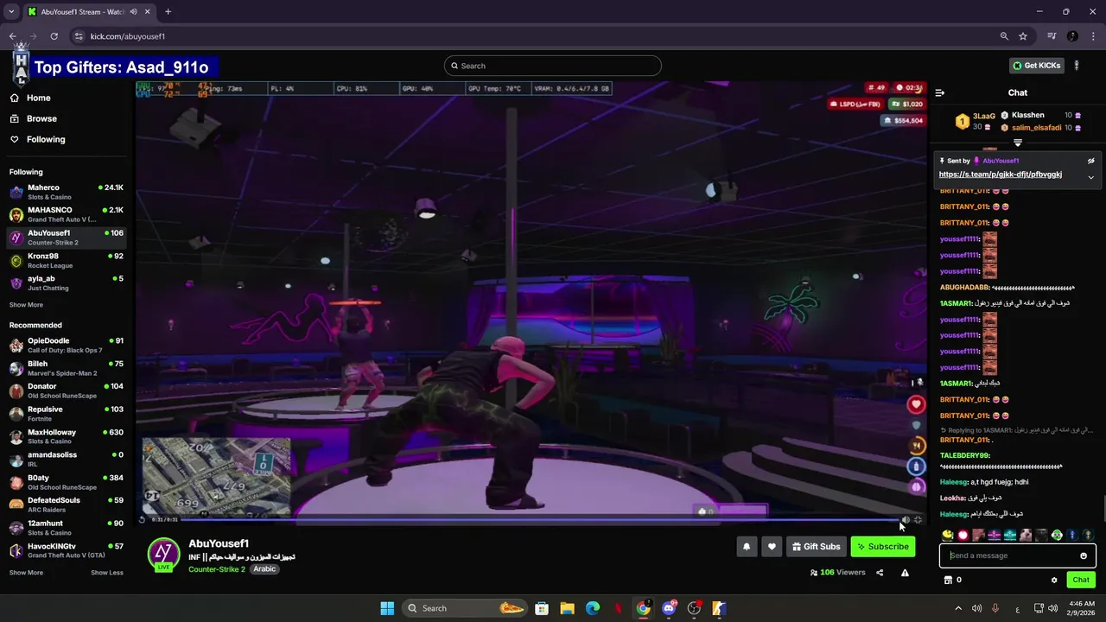Click video player replay icon

(143, 520)
